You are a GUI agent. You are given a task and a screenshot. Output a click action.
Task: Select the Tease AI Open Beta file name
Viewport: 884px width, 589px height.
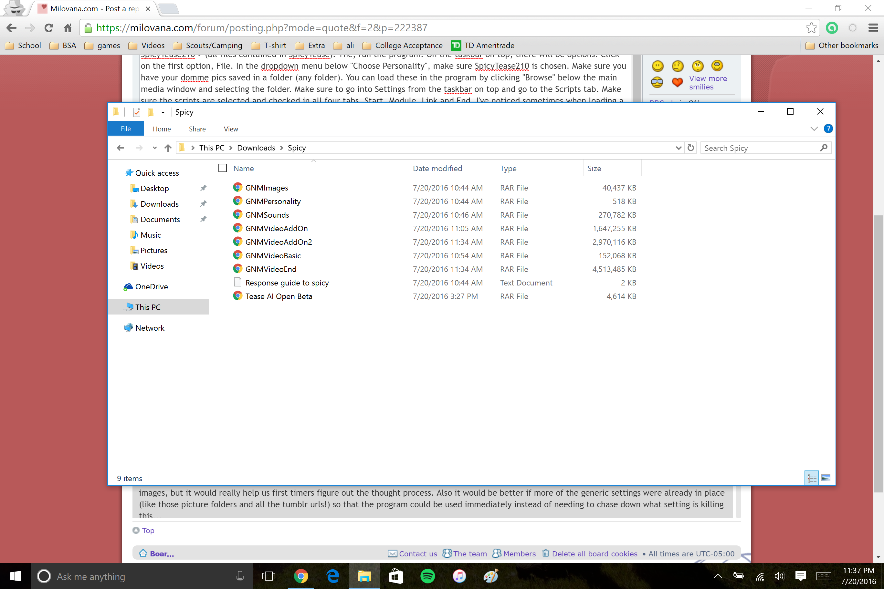(279, 296)
